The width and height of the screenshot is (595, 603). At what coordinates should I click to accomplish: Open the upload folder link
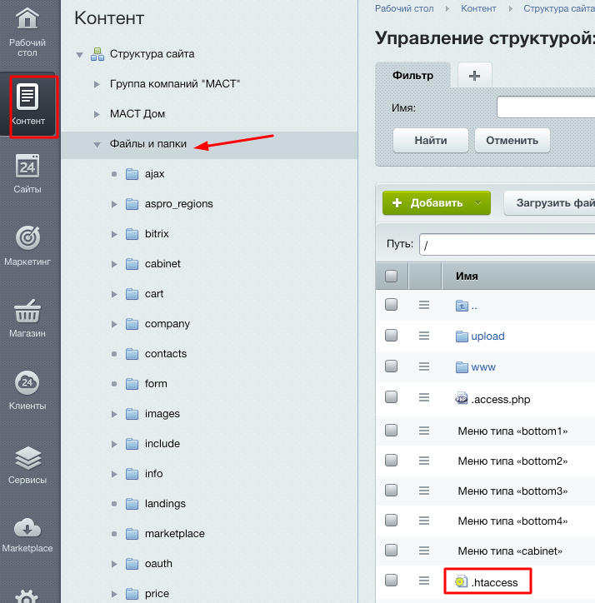pos(487,336)
